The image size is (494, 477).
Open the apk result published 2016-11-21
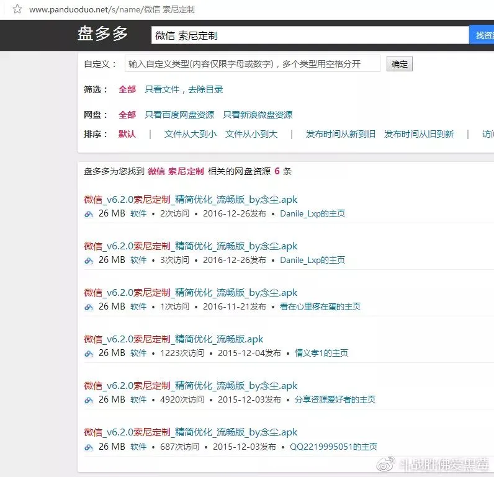[x=191, y=293]
